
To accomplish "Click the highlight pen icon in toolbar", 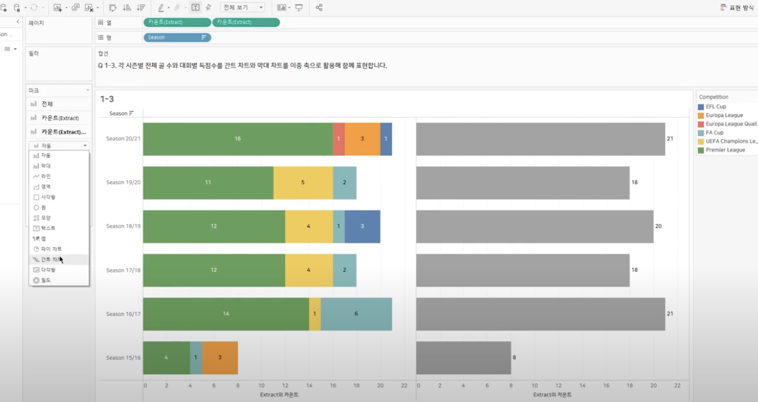I will coord(161,8).
